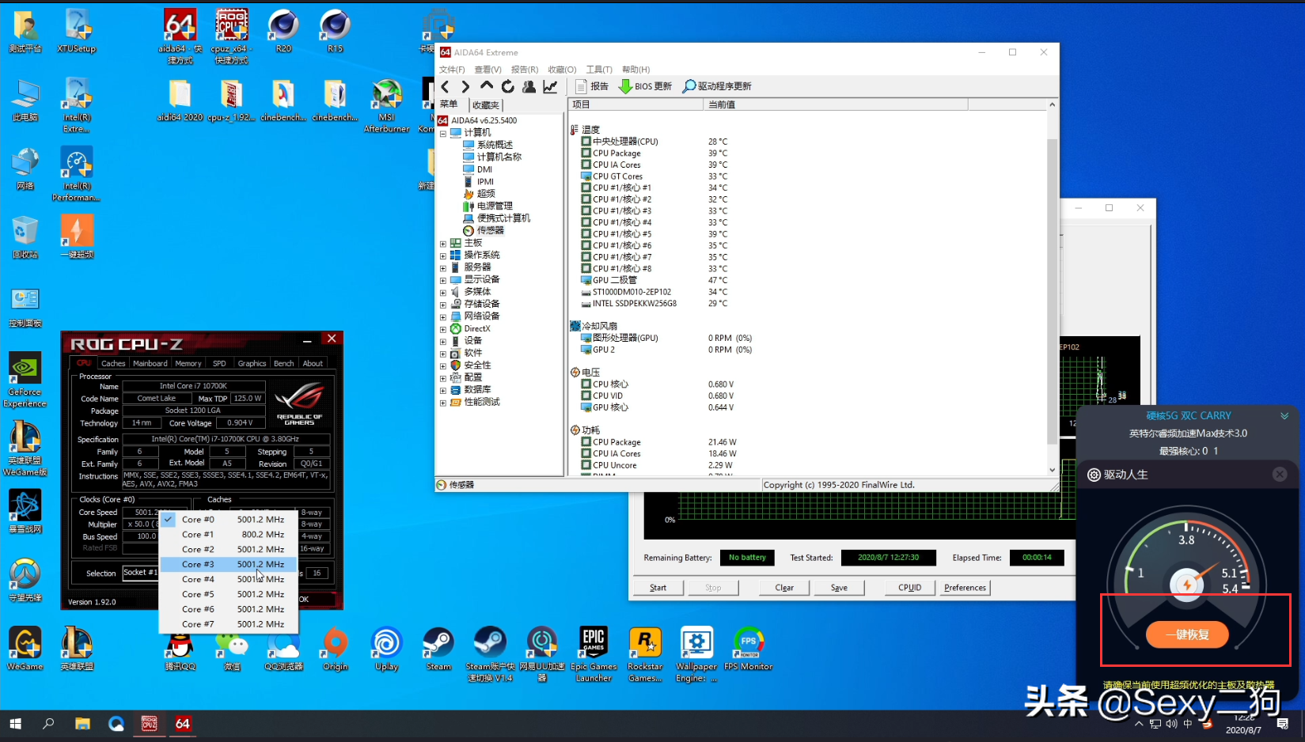The image size is (1305, 742).
Task: Click AIDA64 up-level arrow icon
Action: click(487, 86)
